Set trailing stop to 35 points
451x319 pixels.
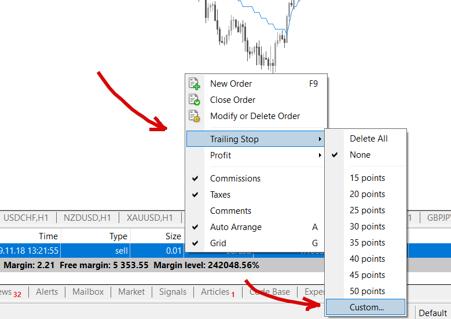click(365, 243)
